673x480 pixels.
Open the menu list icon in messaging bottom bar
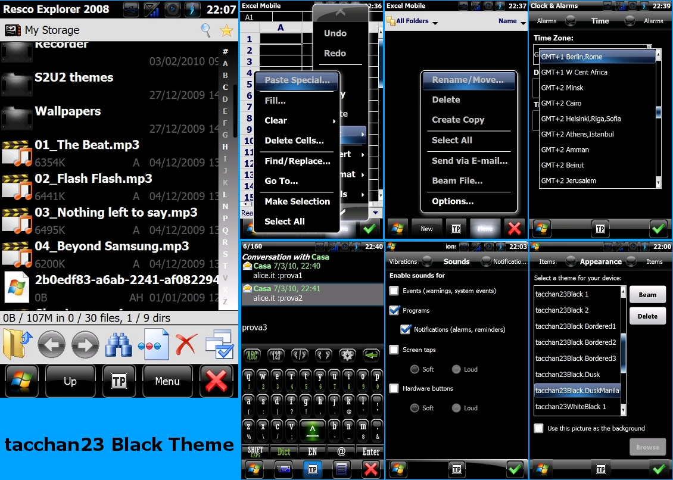click(x=341, y=469)
